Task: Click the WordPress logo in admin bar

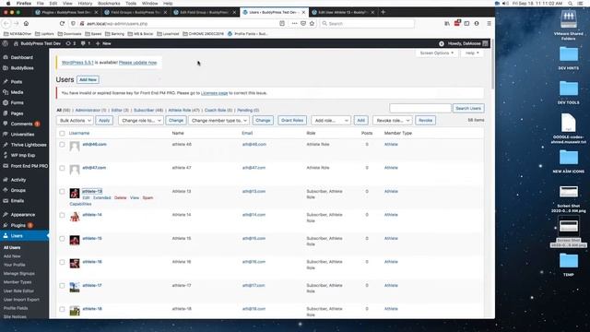Action: (x=6, y=43)
